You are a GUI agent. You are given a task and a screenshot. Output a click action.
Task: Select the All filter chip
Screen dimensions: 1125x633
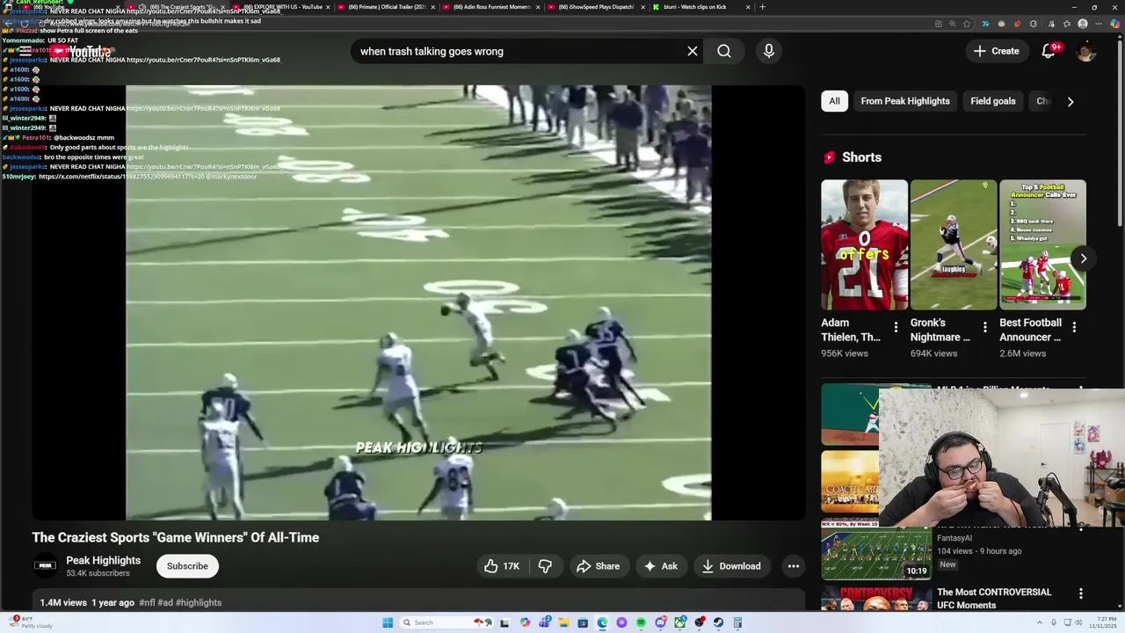click(x=834, y=101)
